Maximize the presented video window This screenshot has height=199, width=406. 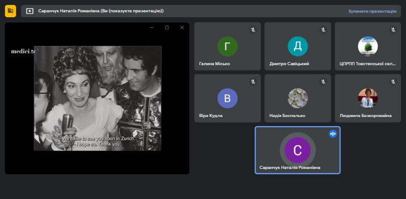click(x=167, y=28)
